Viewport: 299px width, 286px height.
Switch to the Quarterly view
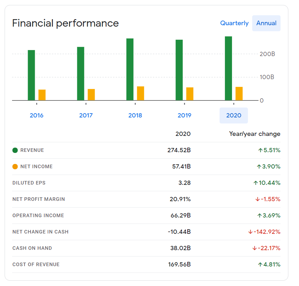(234, 23)
